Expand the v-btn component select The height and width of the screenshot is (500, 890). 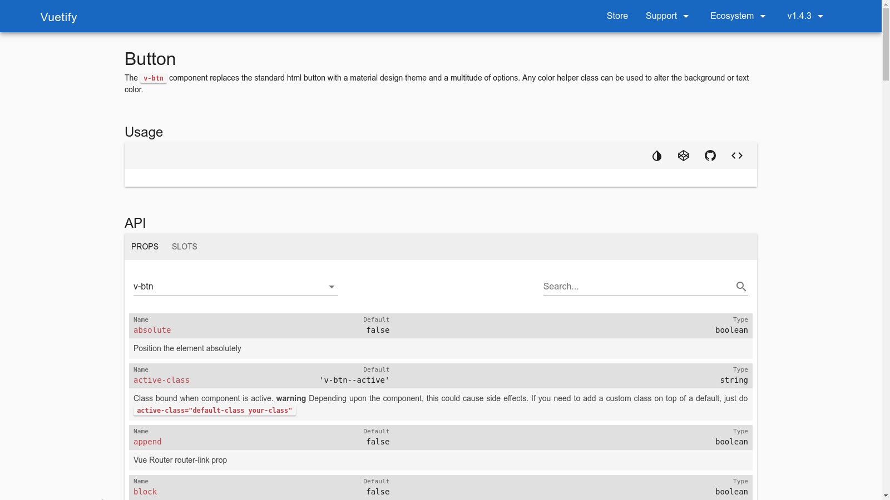coord(236,287)
